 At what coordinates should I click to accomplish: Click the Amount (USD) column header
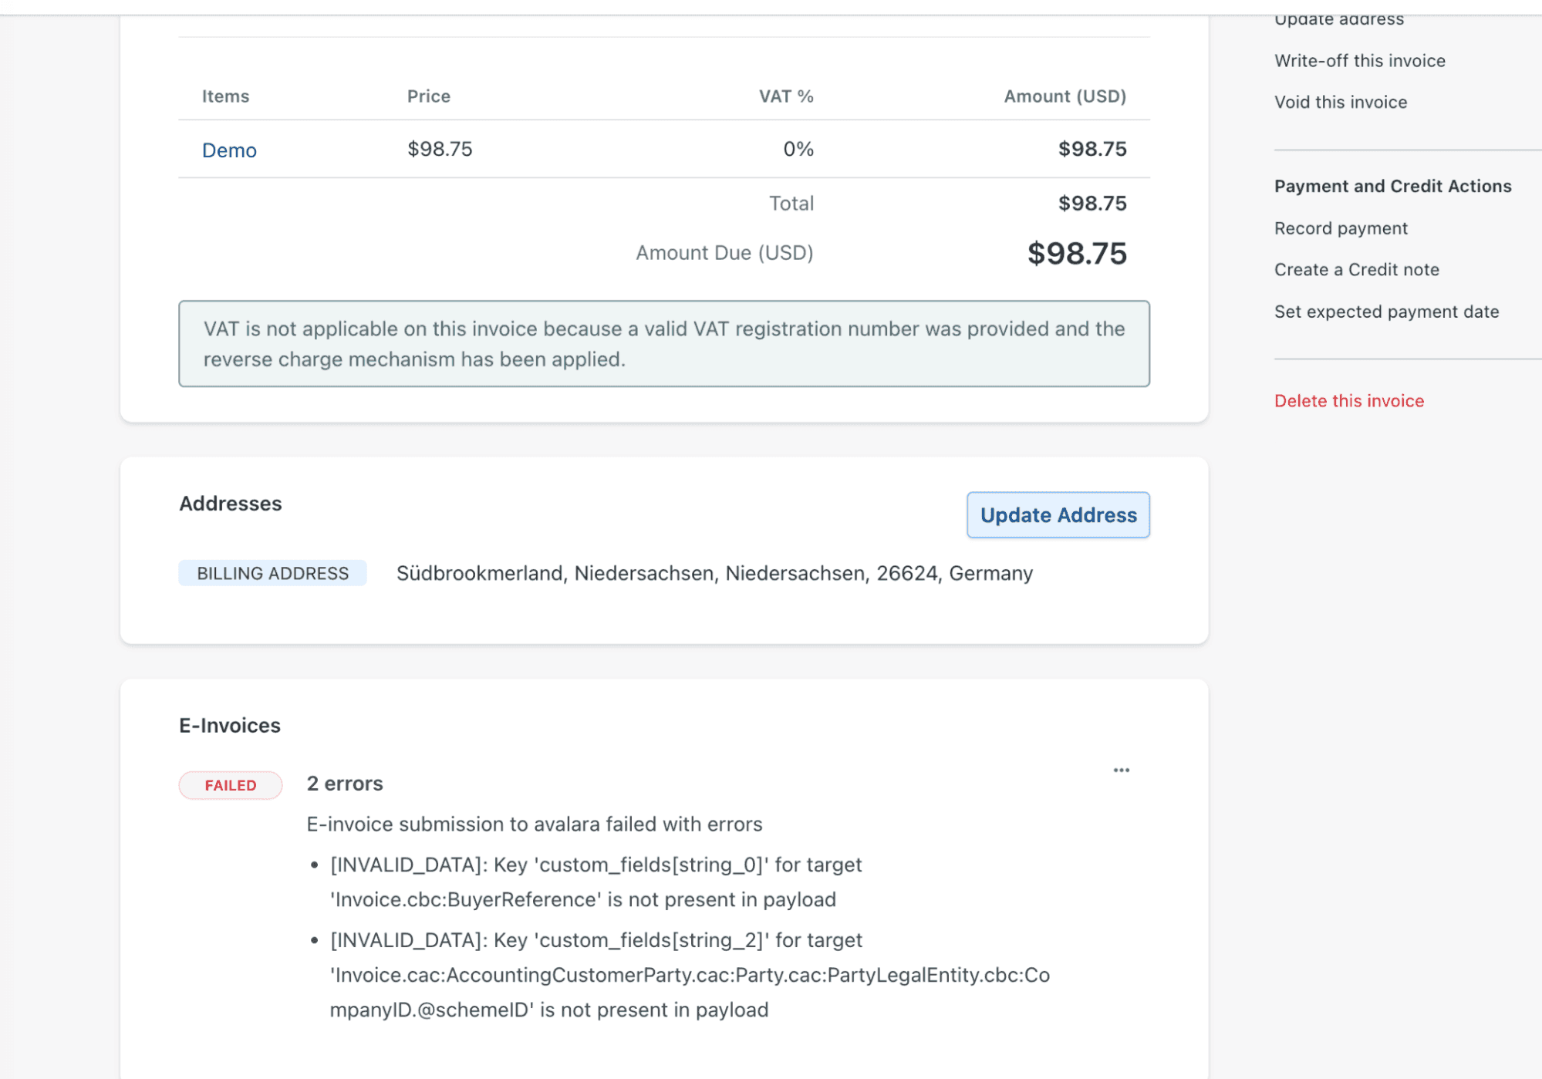pyautogui.click(x=1064, y=96)
